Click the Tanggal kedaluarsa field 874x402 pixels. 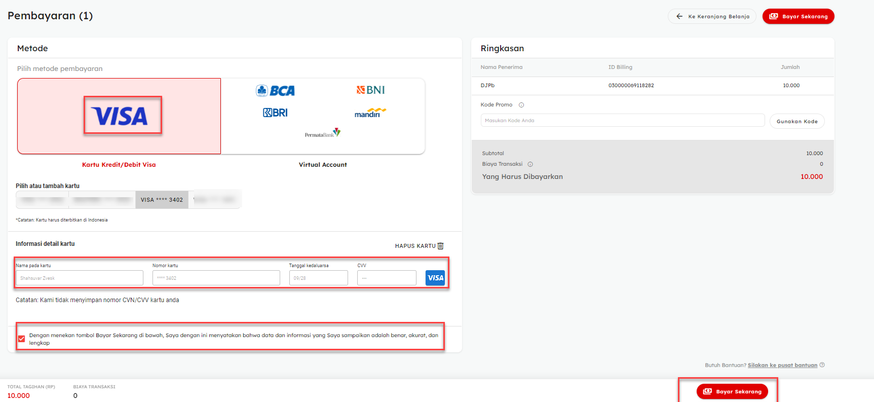(x=319, y=278)
